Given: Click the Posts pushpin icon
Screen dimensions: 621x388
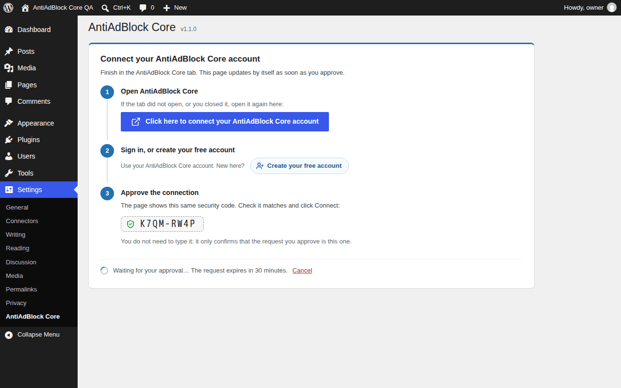Looking at the screenshot, I should (9, 51).
